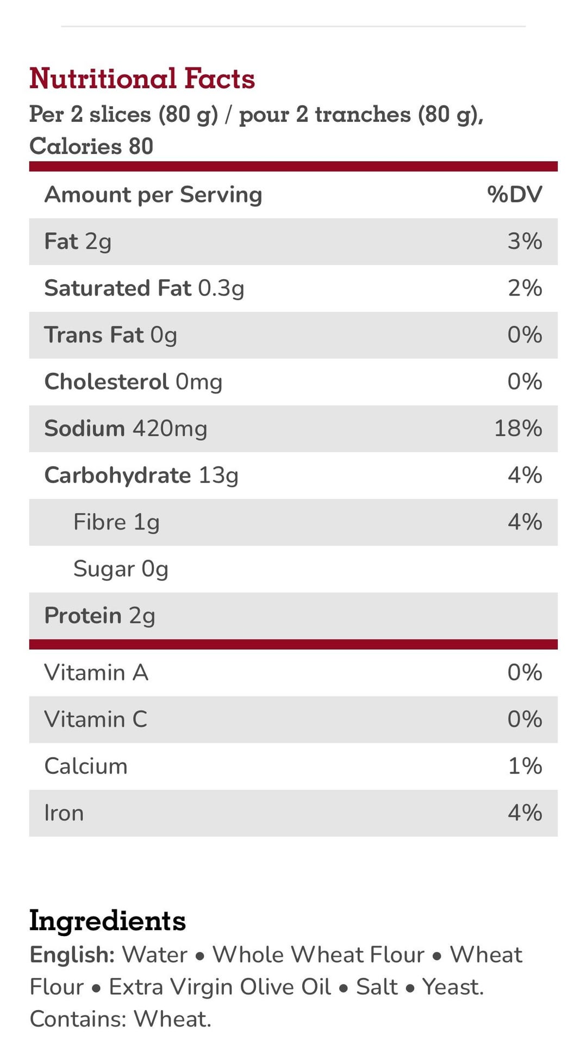
Task: Click the Amount per Serving label
Action: (x=153, y=195)
